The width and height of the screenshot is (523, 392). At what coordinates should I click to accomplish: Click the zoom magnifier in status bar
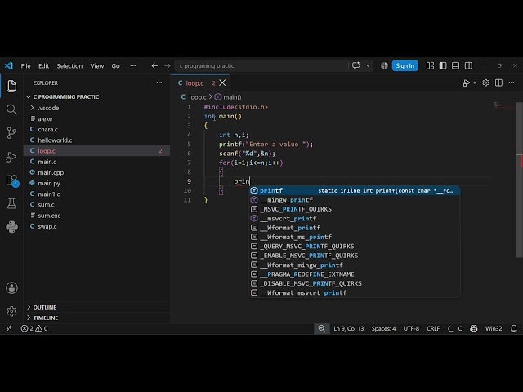(x=321, y=328)
